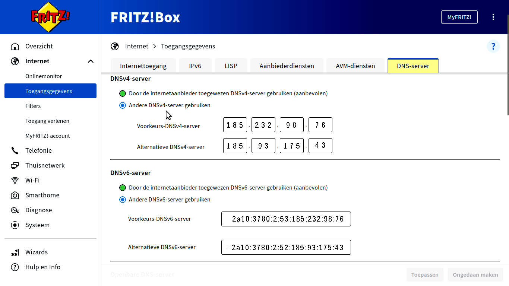Expand the Systeem menu section

click(37, 225)
